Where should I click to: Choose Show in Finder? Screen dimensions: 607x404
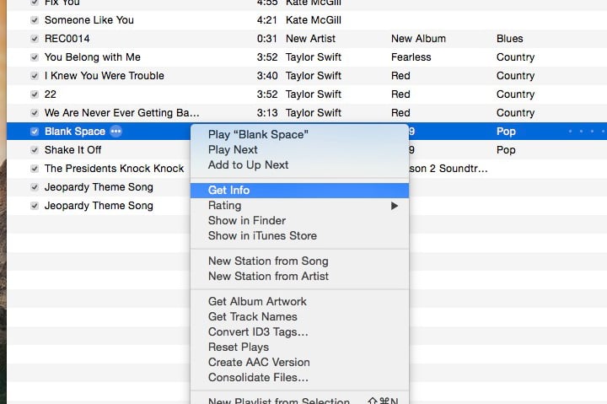pos(299,220)
